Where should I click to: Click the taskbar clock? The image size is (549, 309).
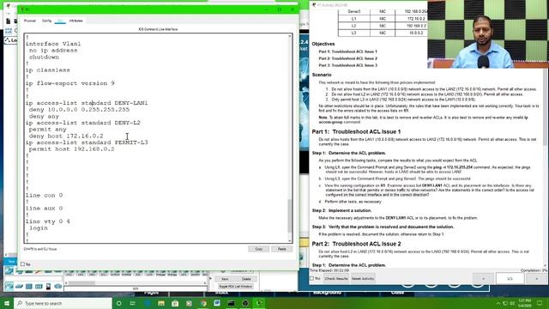click(x=524, y=303)
